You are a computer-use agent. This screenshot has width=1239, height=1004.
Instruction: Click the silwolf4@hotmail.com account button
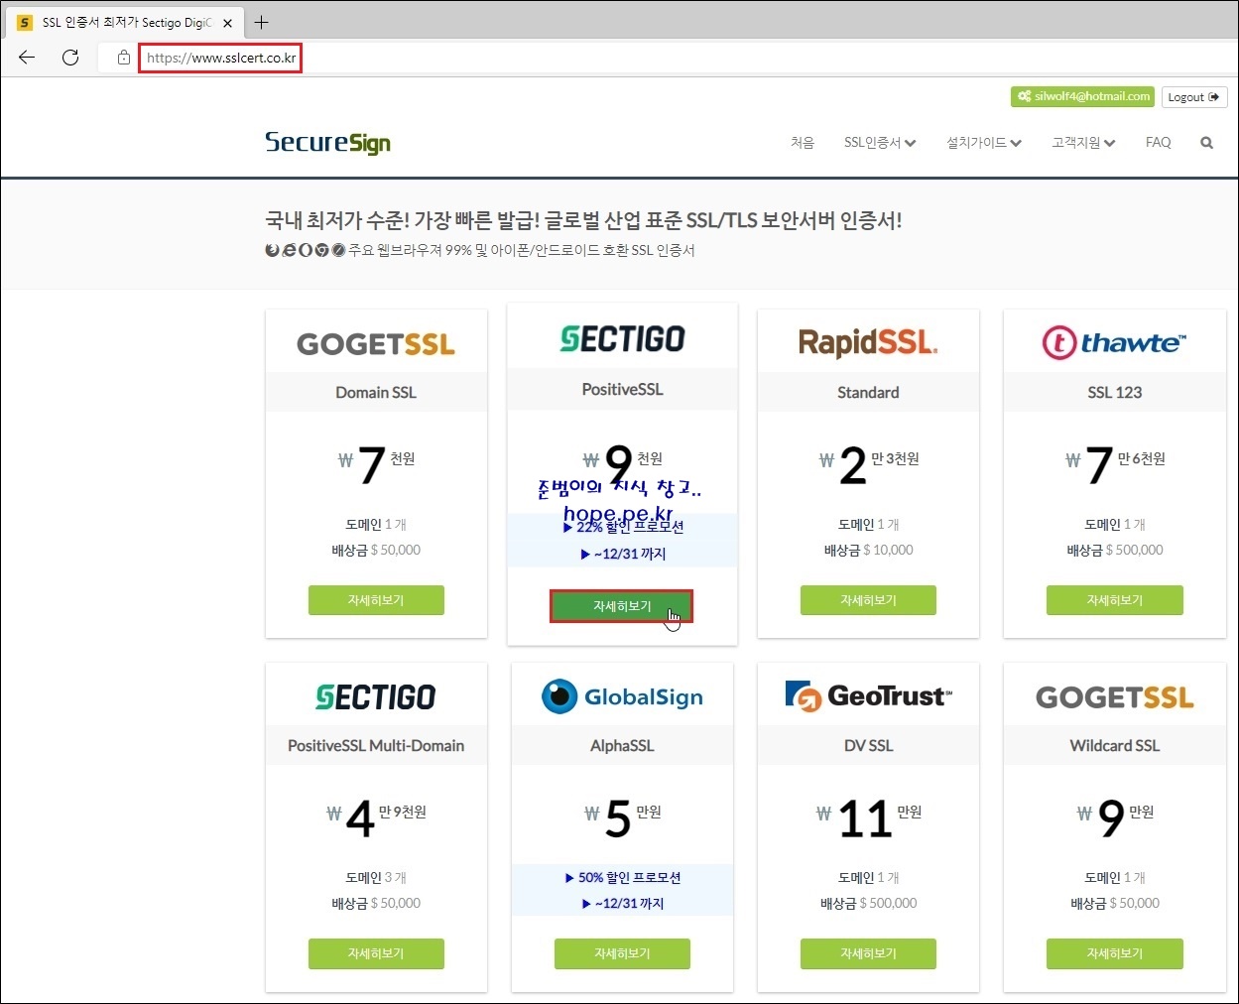click(x=1082, y=96)
